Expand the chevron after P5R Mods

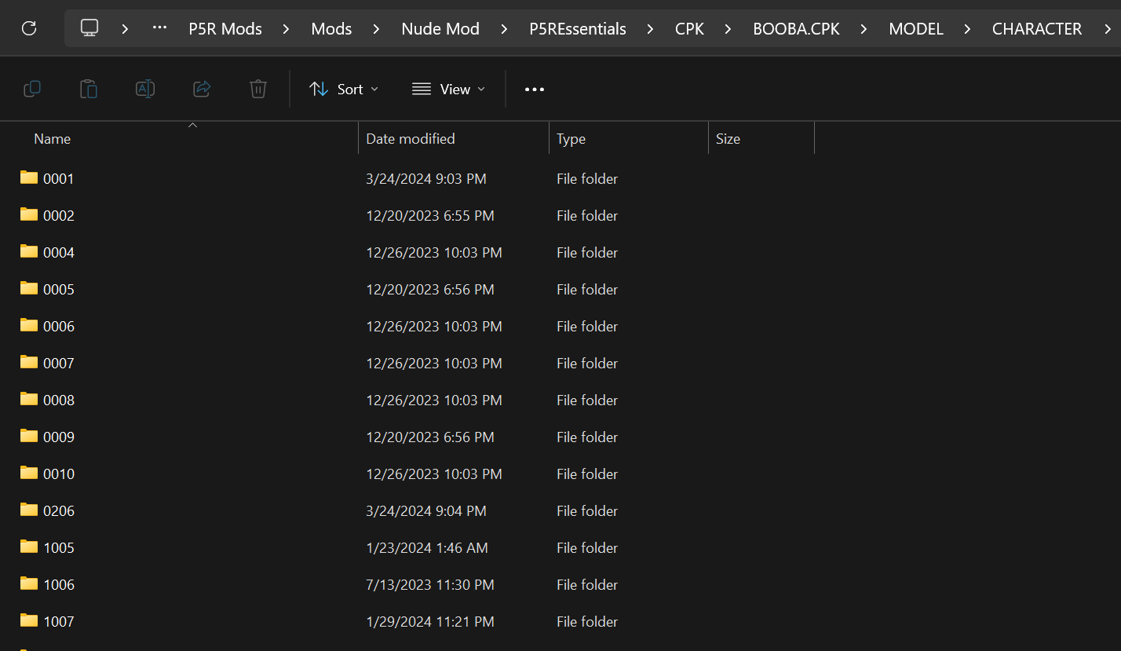(287, 29)
